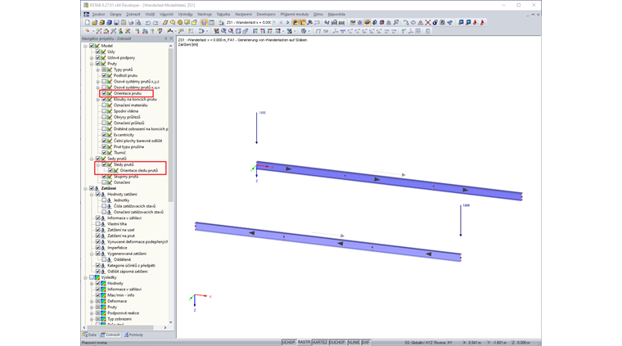Screen dimensions: 622x346
Task: Click the Print icon in toolbar
Action: (x=131, y=23)
